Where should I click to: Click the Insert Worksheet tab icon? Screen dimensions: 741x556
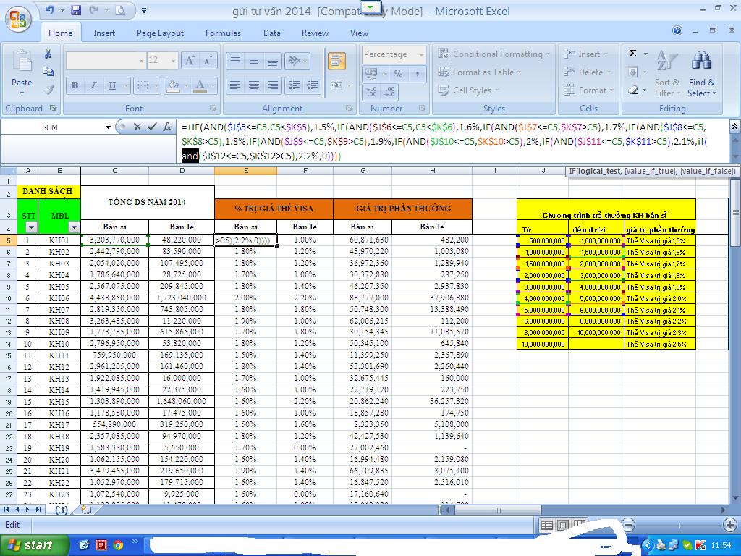87,510
